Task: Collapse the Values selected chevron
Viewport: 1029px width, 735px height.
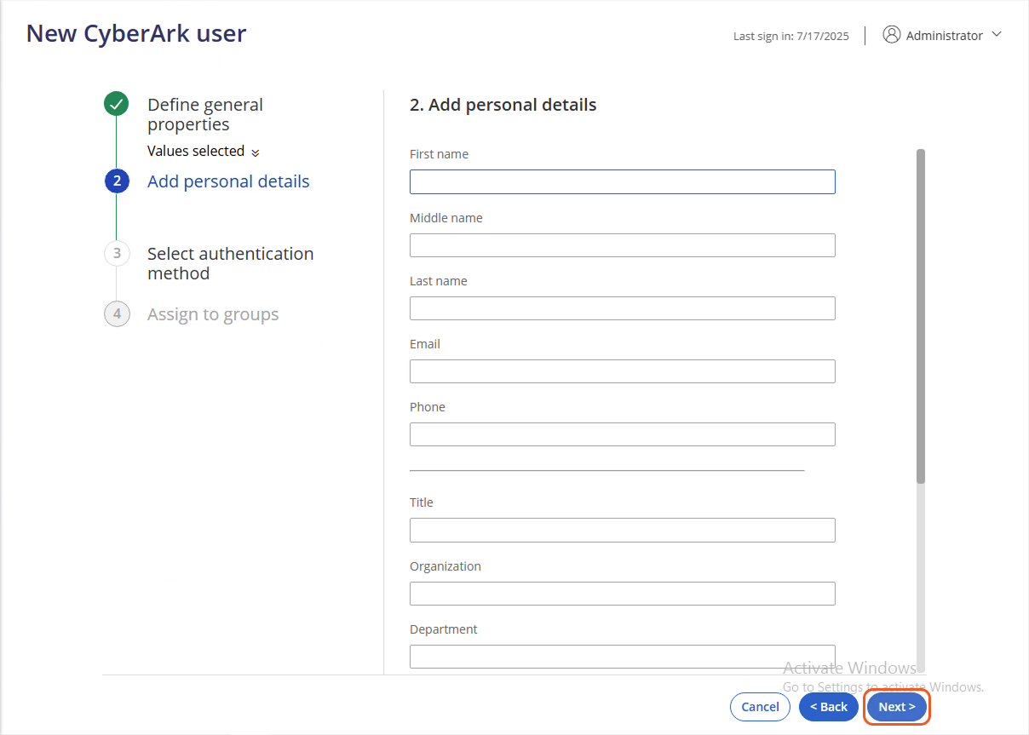Action: (256, 151)
